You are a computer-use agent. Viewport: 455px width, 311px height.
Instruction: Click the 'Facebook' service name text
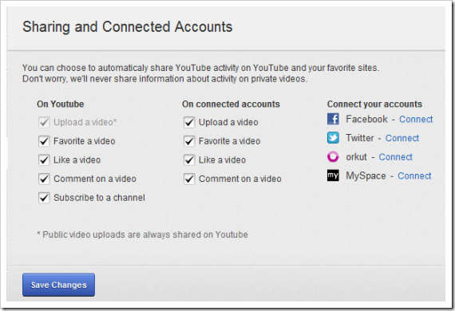(x=366, y=119)
